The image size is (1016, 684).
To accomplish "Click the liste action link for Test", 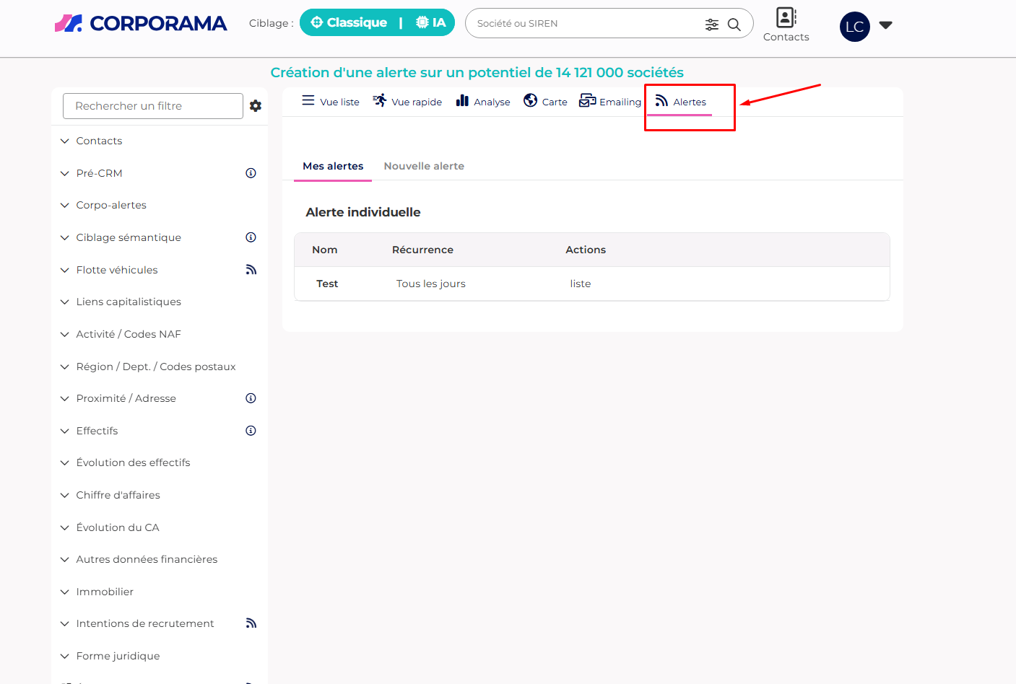I will click(580, 284).
